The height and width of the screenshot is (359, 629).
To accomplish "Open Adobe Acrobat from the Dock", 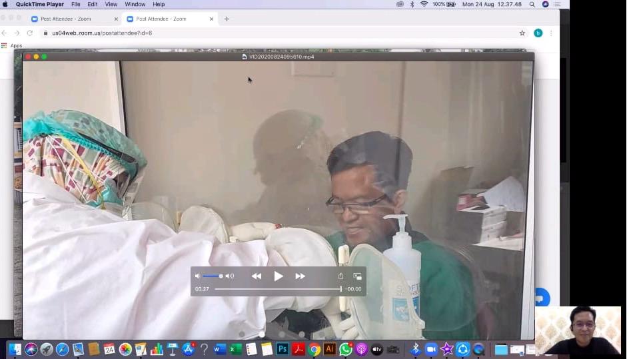I will [x=299, y=349].
